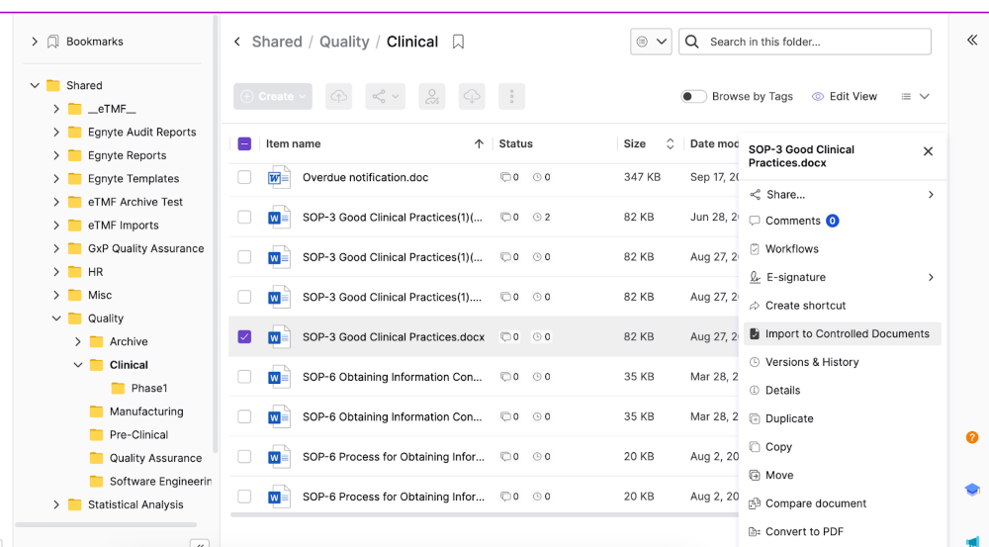Check the last SOP-6 Process for Obtaining row checkbox
Screen dimensions: 989x547
[244, 497]
